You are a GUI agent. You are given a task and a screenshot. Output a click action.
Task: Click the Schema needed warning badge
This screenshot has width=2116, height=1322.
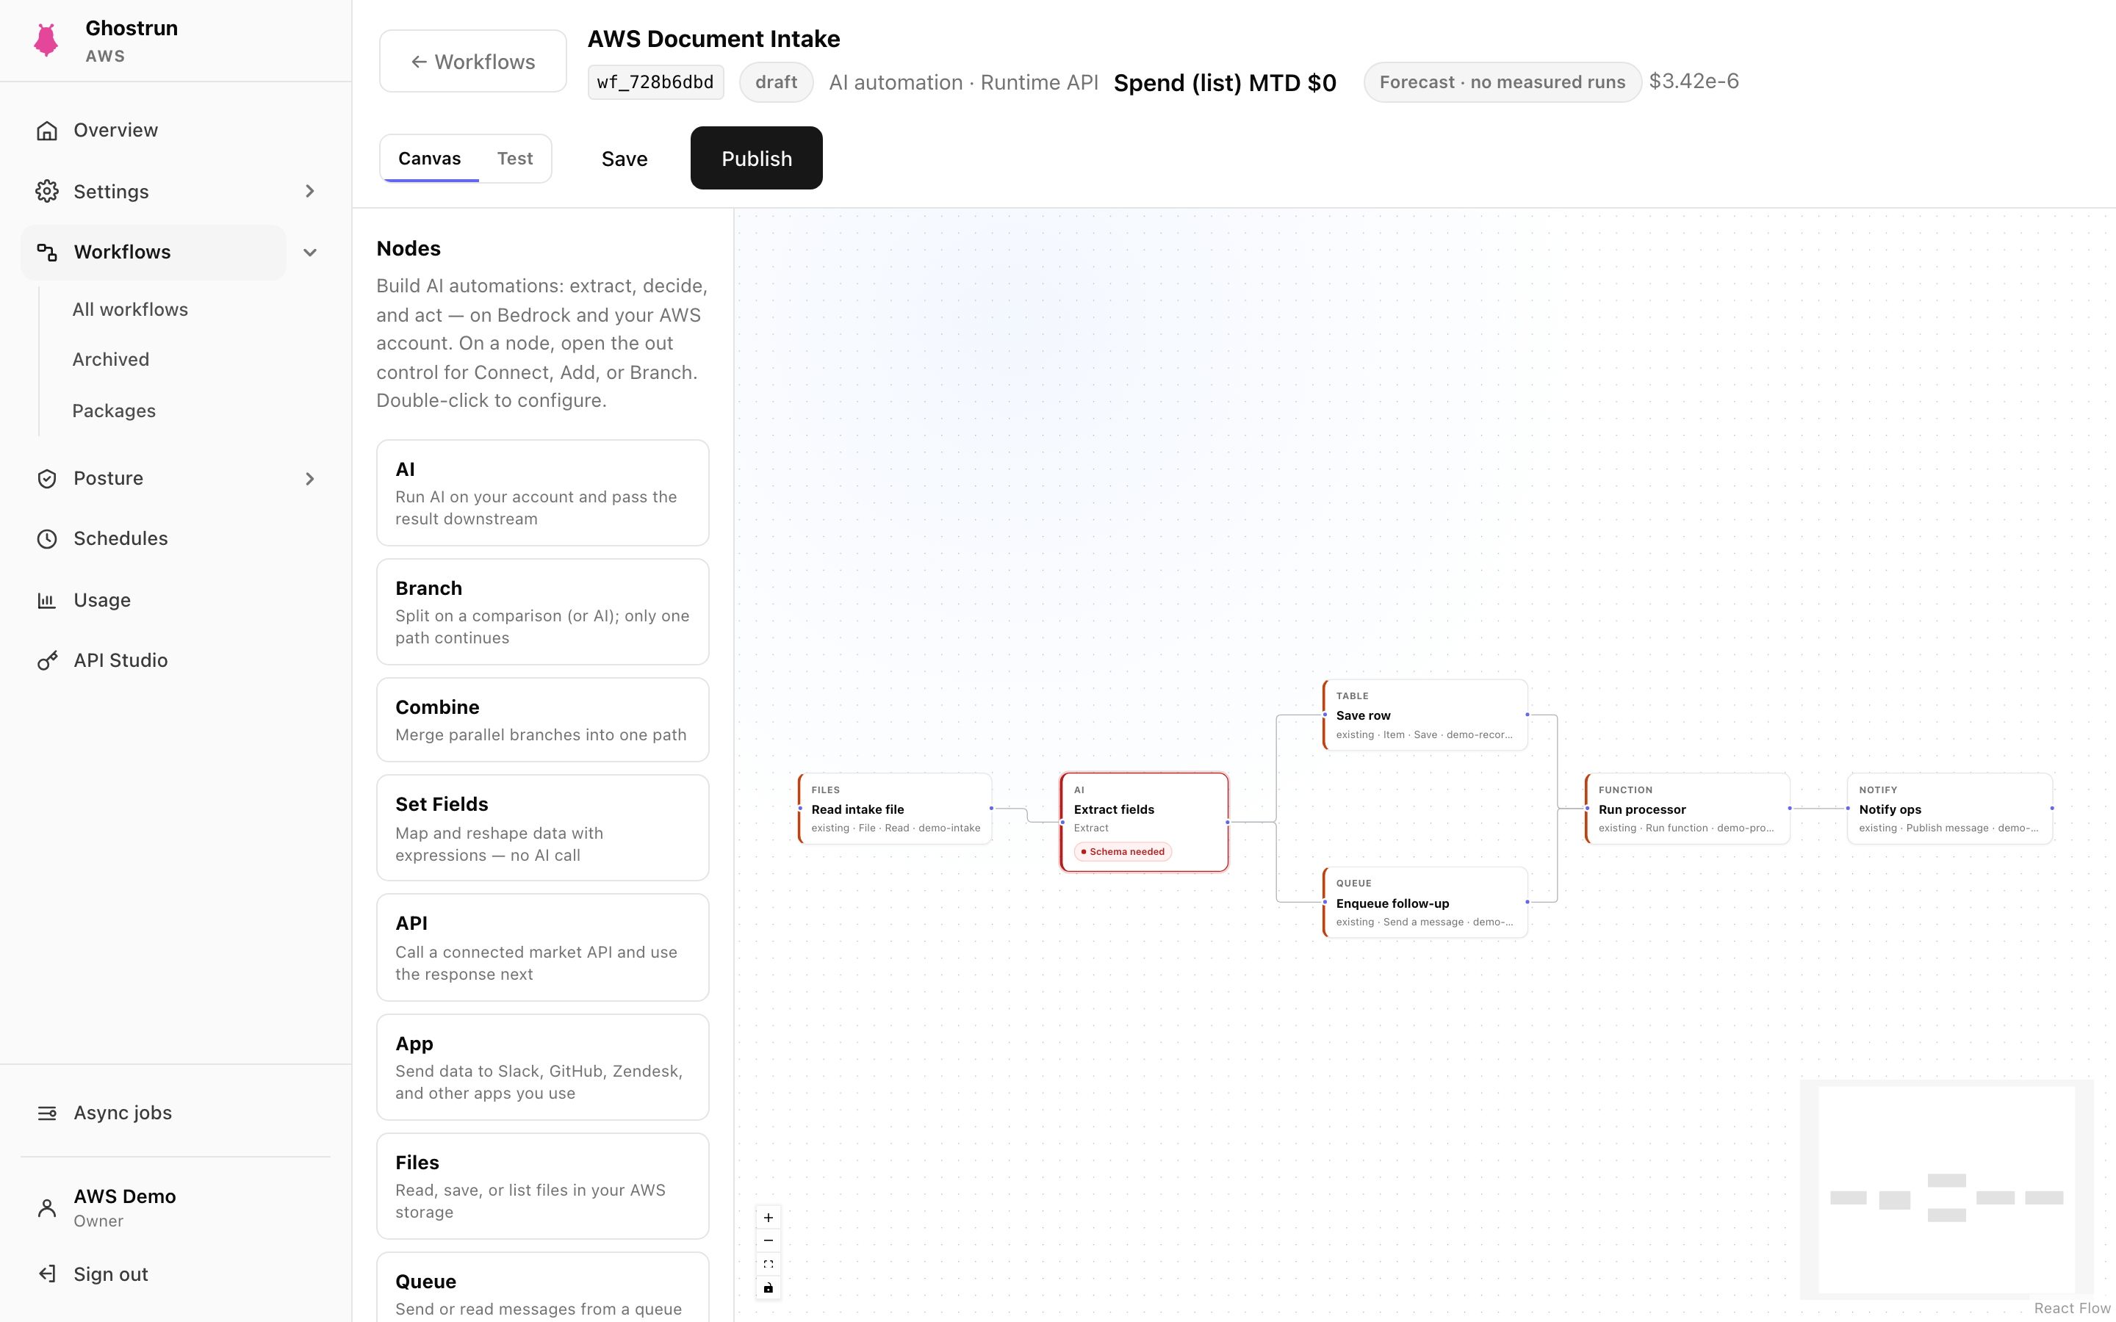[1123, 852]
